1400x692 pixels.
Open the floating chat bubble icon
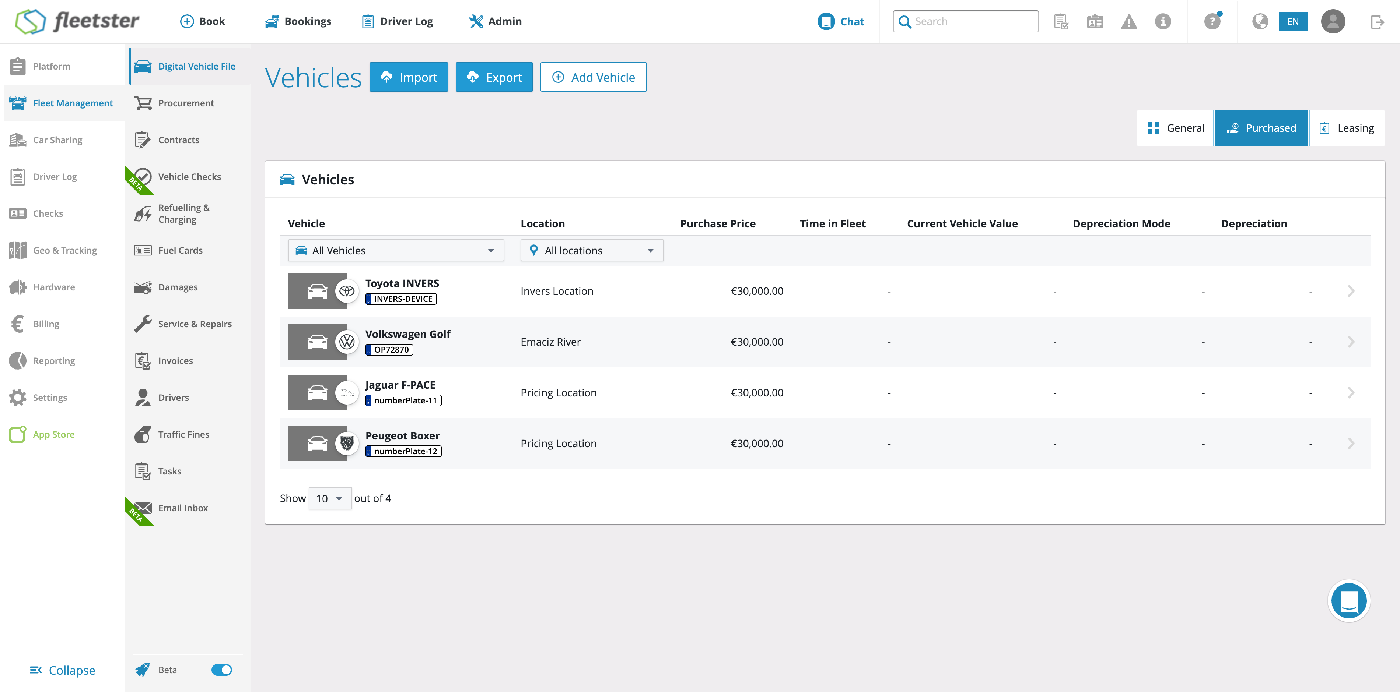(1348, 601)
